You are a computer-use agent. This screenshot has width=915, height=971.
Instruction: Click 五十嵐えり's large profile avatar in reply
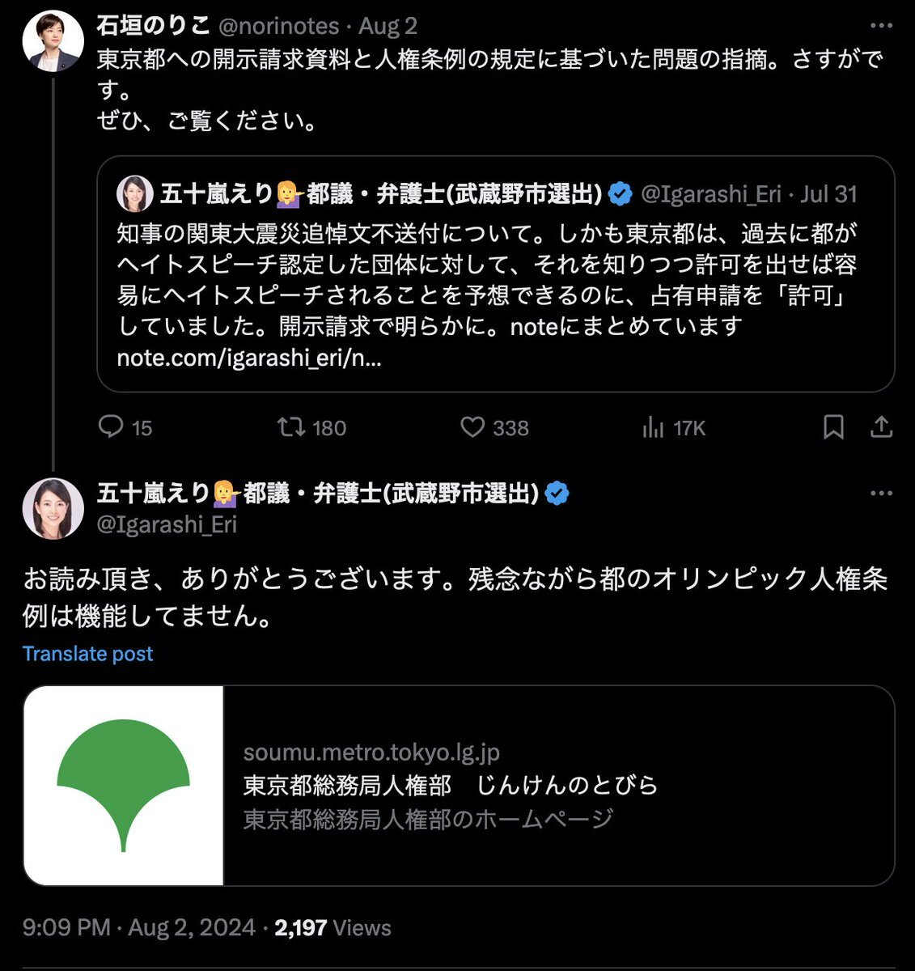click(53, 508)
